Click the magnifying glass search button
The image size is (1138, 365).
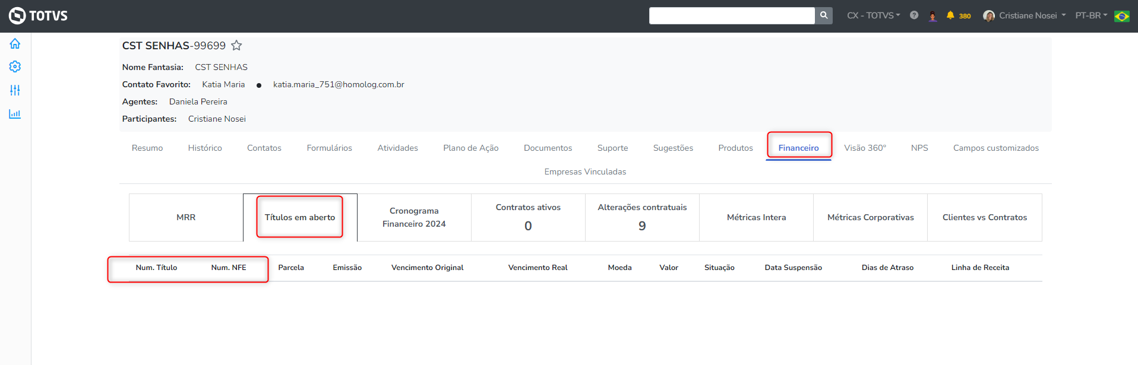coord(823,15)
